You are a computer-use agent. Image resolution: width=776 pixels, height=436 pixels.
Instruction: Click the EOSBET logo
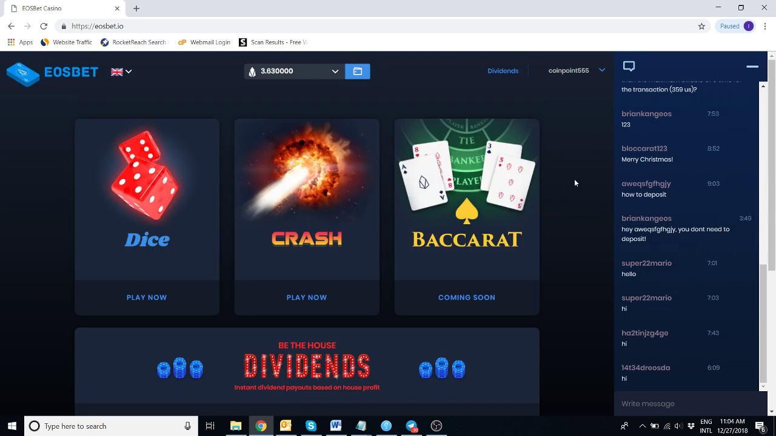52,73
